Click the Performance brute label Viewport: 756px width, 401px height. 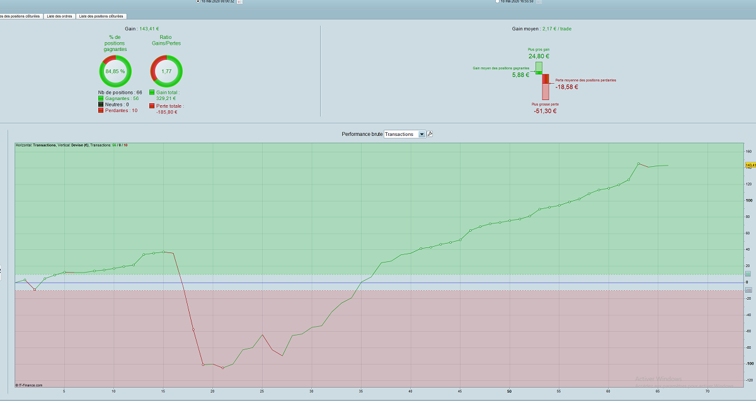pos(362,134)
